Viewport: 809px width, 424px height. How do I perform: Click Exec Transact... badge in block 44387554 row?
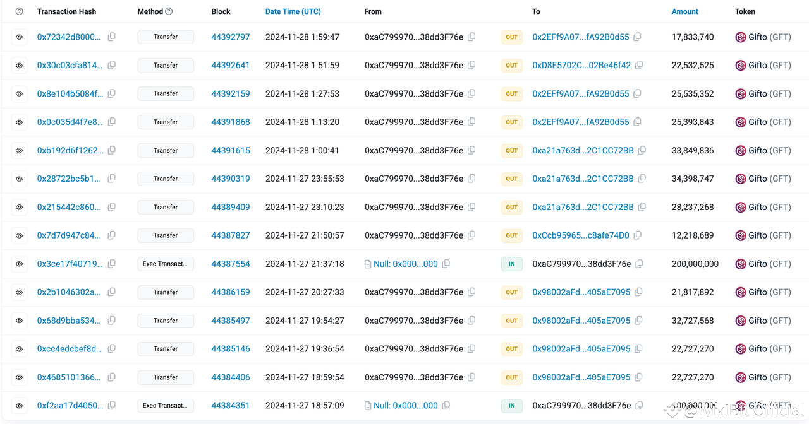(166, 264)
